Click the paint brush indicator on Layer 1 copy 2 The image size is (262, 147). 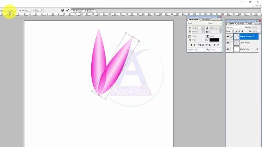(231, 36)
